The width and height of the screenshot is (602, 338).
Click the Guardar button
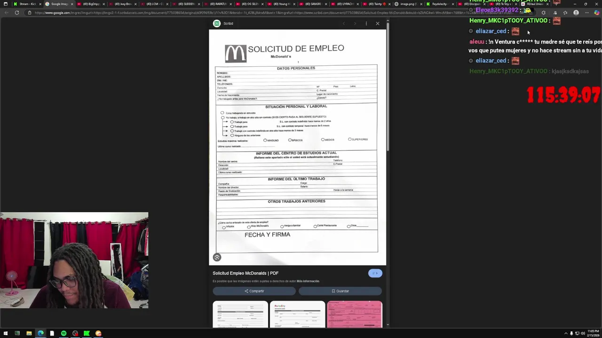[x=340, y=291]
